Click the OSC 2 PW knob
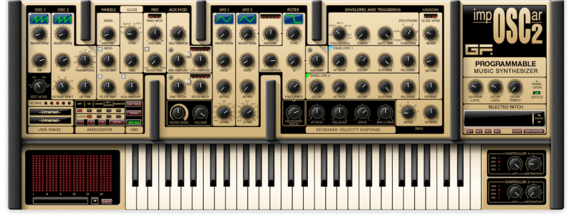The width and height of the screenshot is (571, 219). point(62,60)
